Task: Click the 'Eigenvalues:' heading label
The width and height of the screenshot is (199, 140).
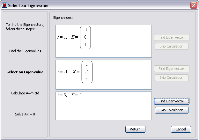Action: 63,18
